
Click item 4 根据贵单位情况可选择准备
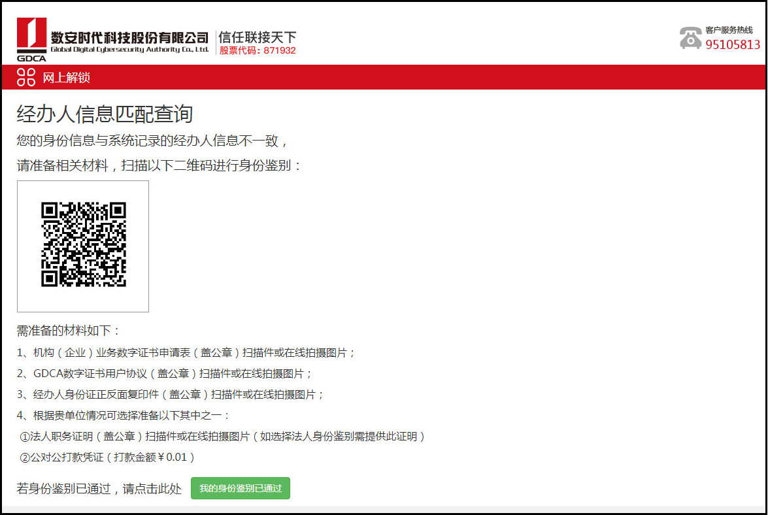[x=123, y=416]
